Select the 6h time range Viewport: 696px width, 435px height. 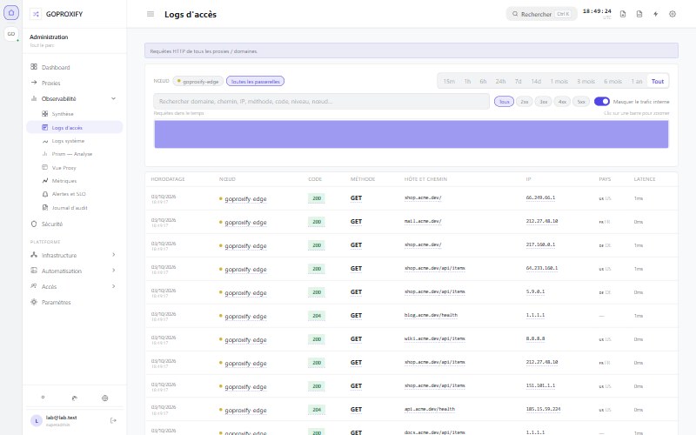click(x=483, y=81)
